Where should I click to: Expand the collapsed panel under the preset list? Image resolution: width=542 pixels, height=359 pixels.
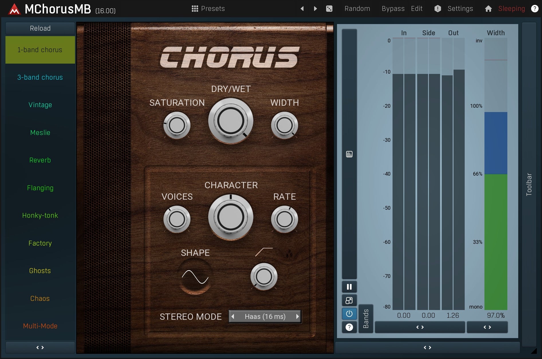[x=40, y=347]
